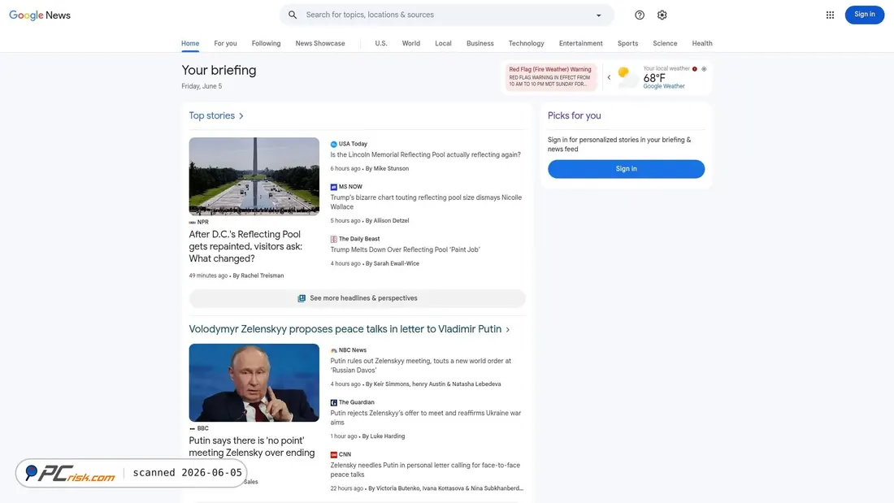894x503 pixels.
Task: Open the help question mark icon
Action: coord(640,15)
